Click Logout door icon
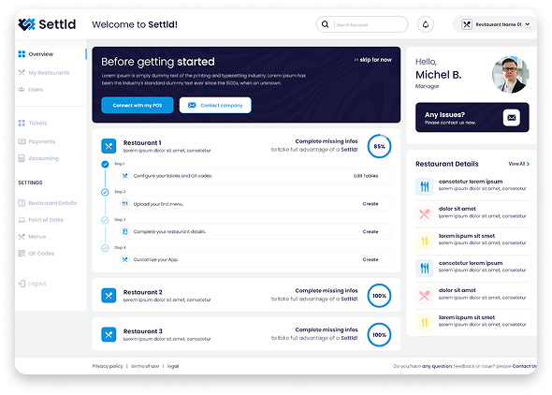Image resolution: width=552 pixels, height=395 pixels. pyautogui.click(x=22, y=284)
